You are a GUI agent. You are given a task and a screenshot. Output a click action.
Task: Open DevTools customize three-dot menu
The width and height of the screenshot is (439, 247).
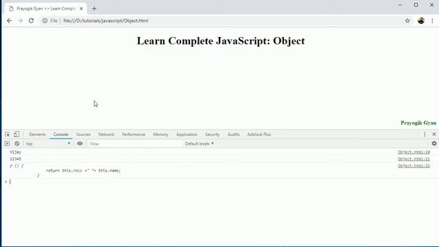point(425,134)
